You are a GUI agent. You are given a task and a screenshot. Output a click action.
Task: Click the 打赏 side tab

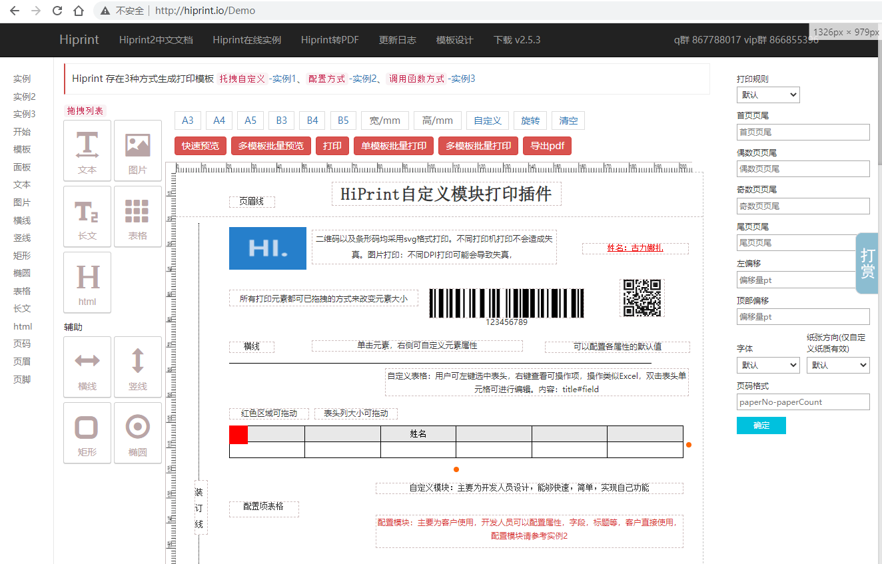[867, 264]
